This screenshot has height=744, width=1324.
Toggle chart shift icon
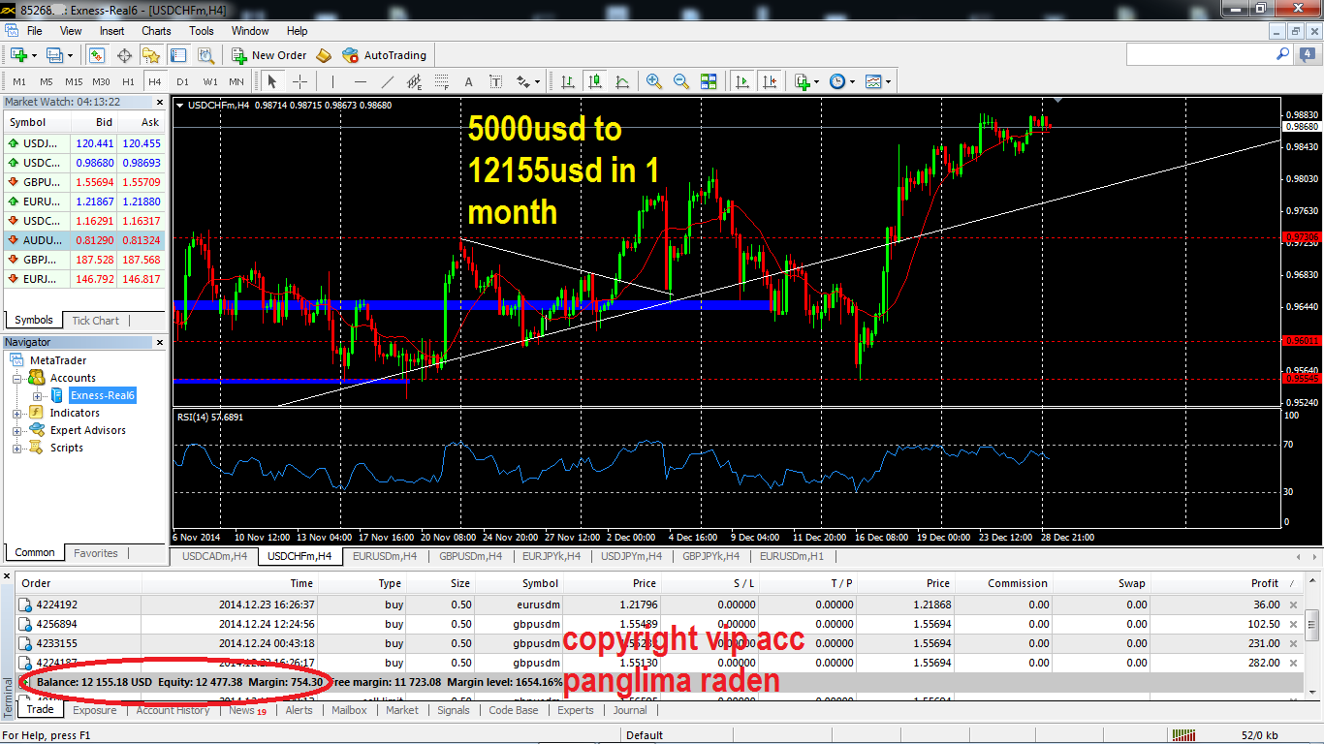pyautogui.click(x=770, y=81)
